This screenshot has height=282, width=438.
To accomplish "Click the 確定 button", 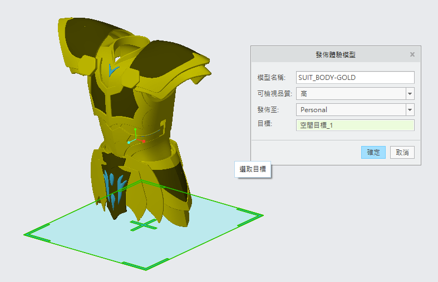I will pyautogui.click(x=373, y=152).
